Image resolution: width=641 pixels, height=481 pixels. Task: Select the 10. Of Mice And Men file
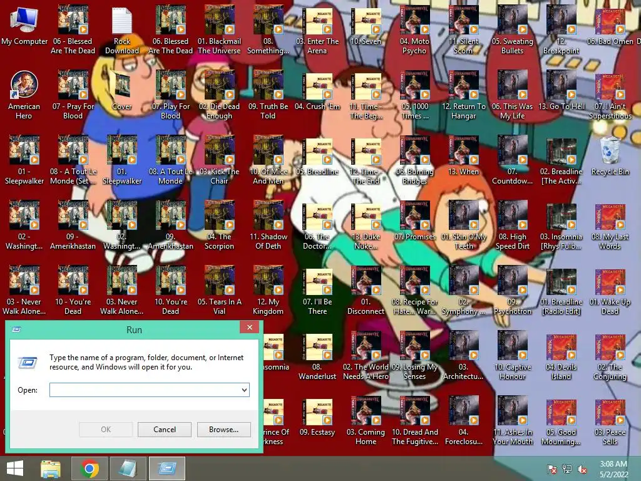(x=268, y=160)
